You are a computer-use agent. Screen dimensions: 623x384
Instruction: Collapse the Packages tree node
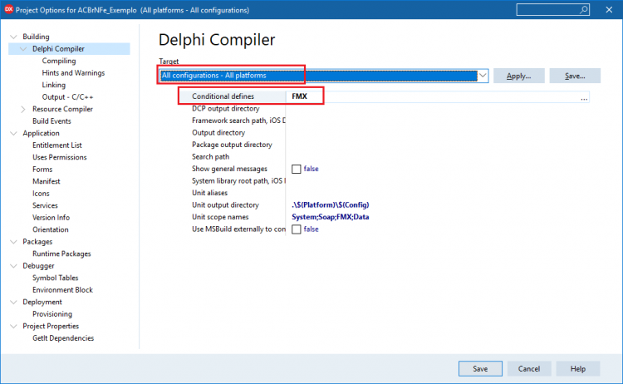(x=13, y=242)
